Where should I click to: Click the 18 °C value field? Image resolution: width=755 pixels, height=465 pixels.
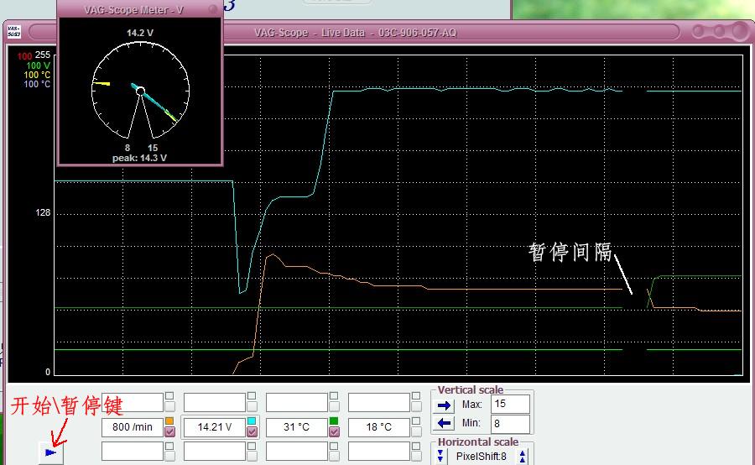pyautogui.click(x=379, y=427)
